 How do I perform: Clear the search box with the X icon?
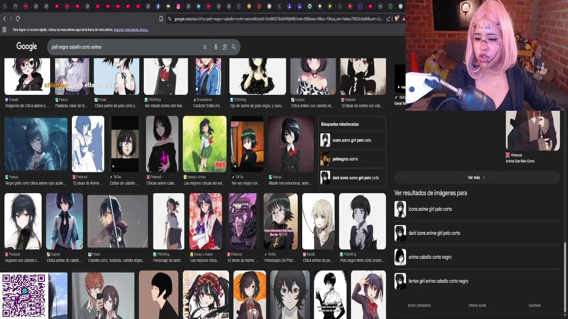coord(205,47)
